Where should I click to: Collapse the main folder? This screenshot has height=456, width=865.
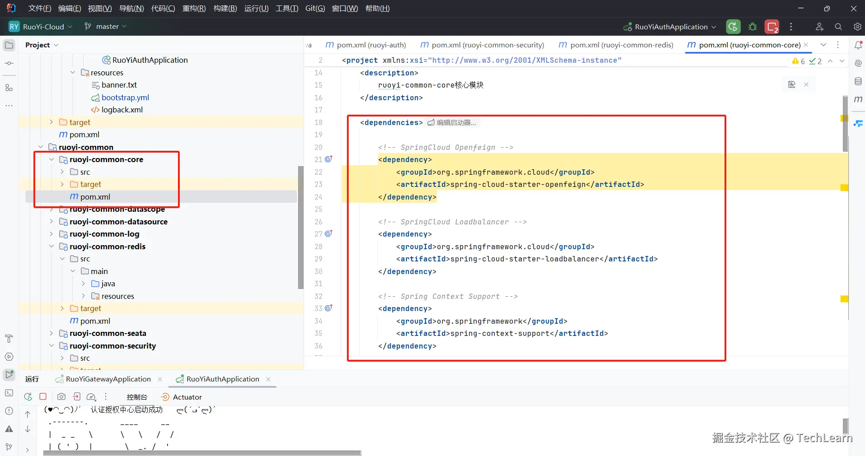(73, 271)
